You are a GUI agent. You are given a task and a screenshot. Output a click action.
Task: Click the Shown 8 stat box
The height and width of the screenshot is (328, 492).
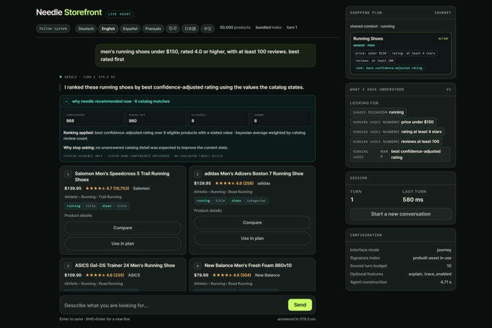point(281,118)
